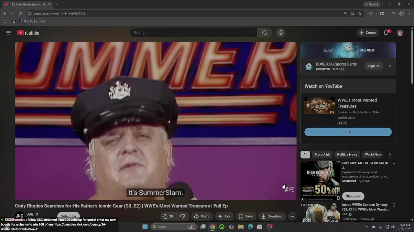The height and width of the screenshot is (232, 414).
Task: Open the YouTube guide hamburger menu
Action: pos(8,33)
